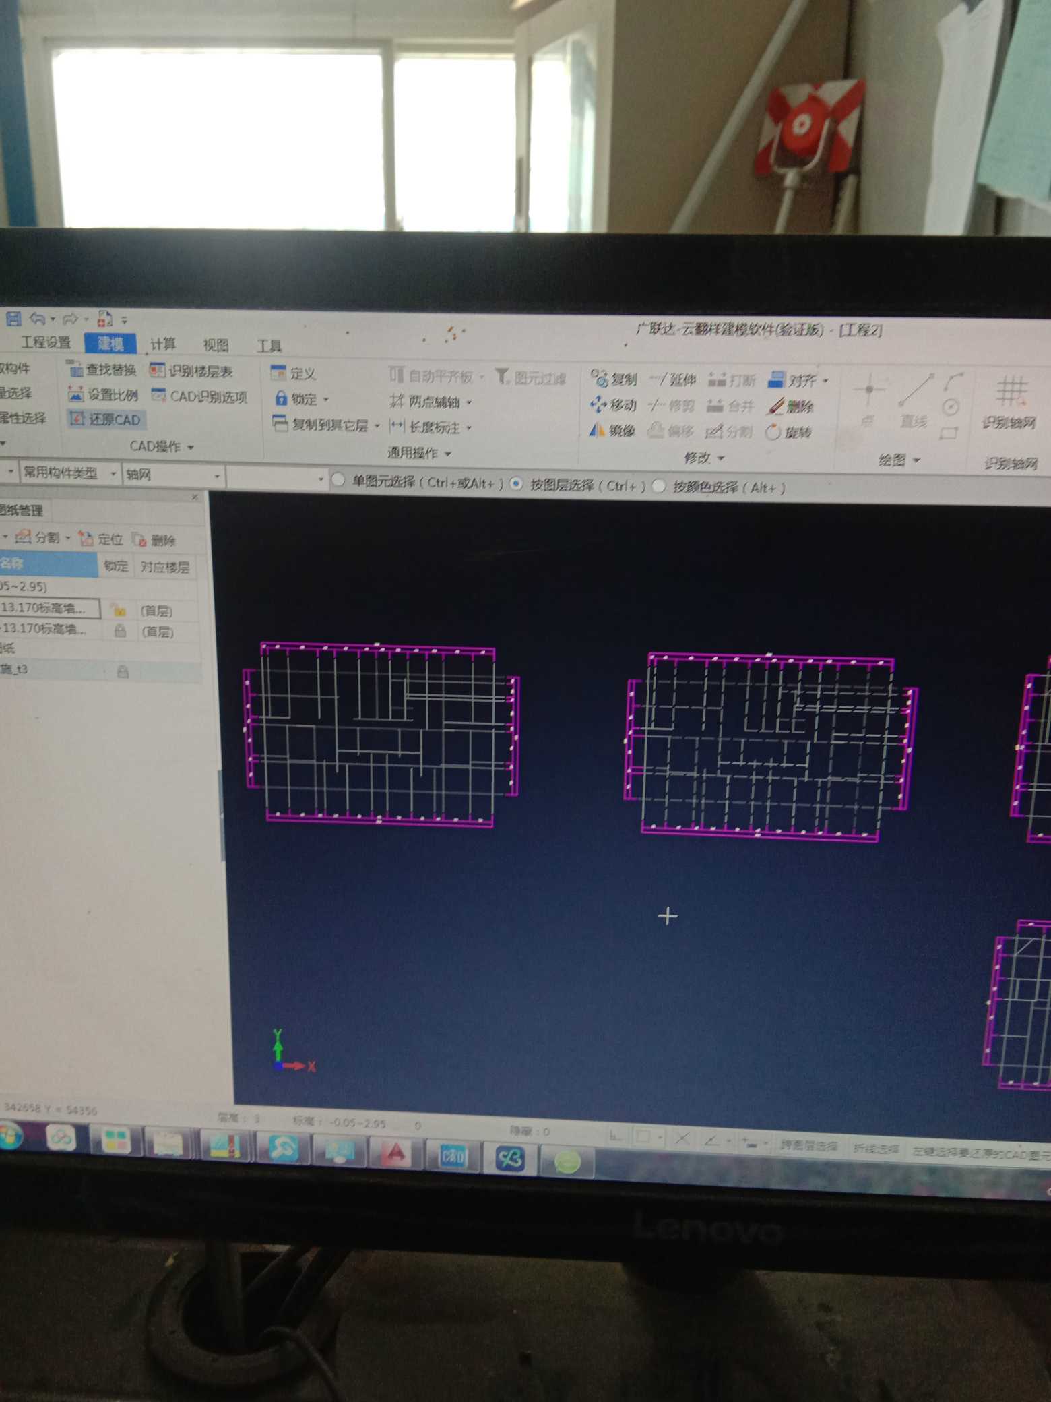
Task: Toggle lock icon on the t3 row
Action: tap(123, 671)
